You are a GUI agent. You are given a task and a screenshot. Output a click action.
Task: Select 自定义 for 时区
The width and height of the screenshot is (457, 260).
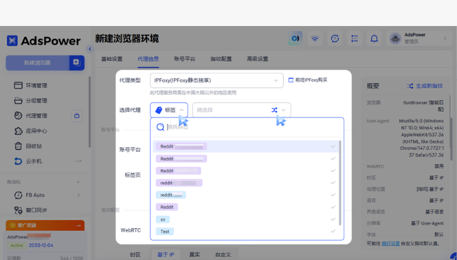(223, 255)
